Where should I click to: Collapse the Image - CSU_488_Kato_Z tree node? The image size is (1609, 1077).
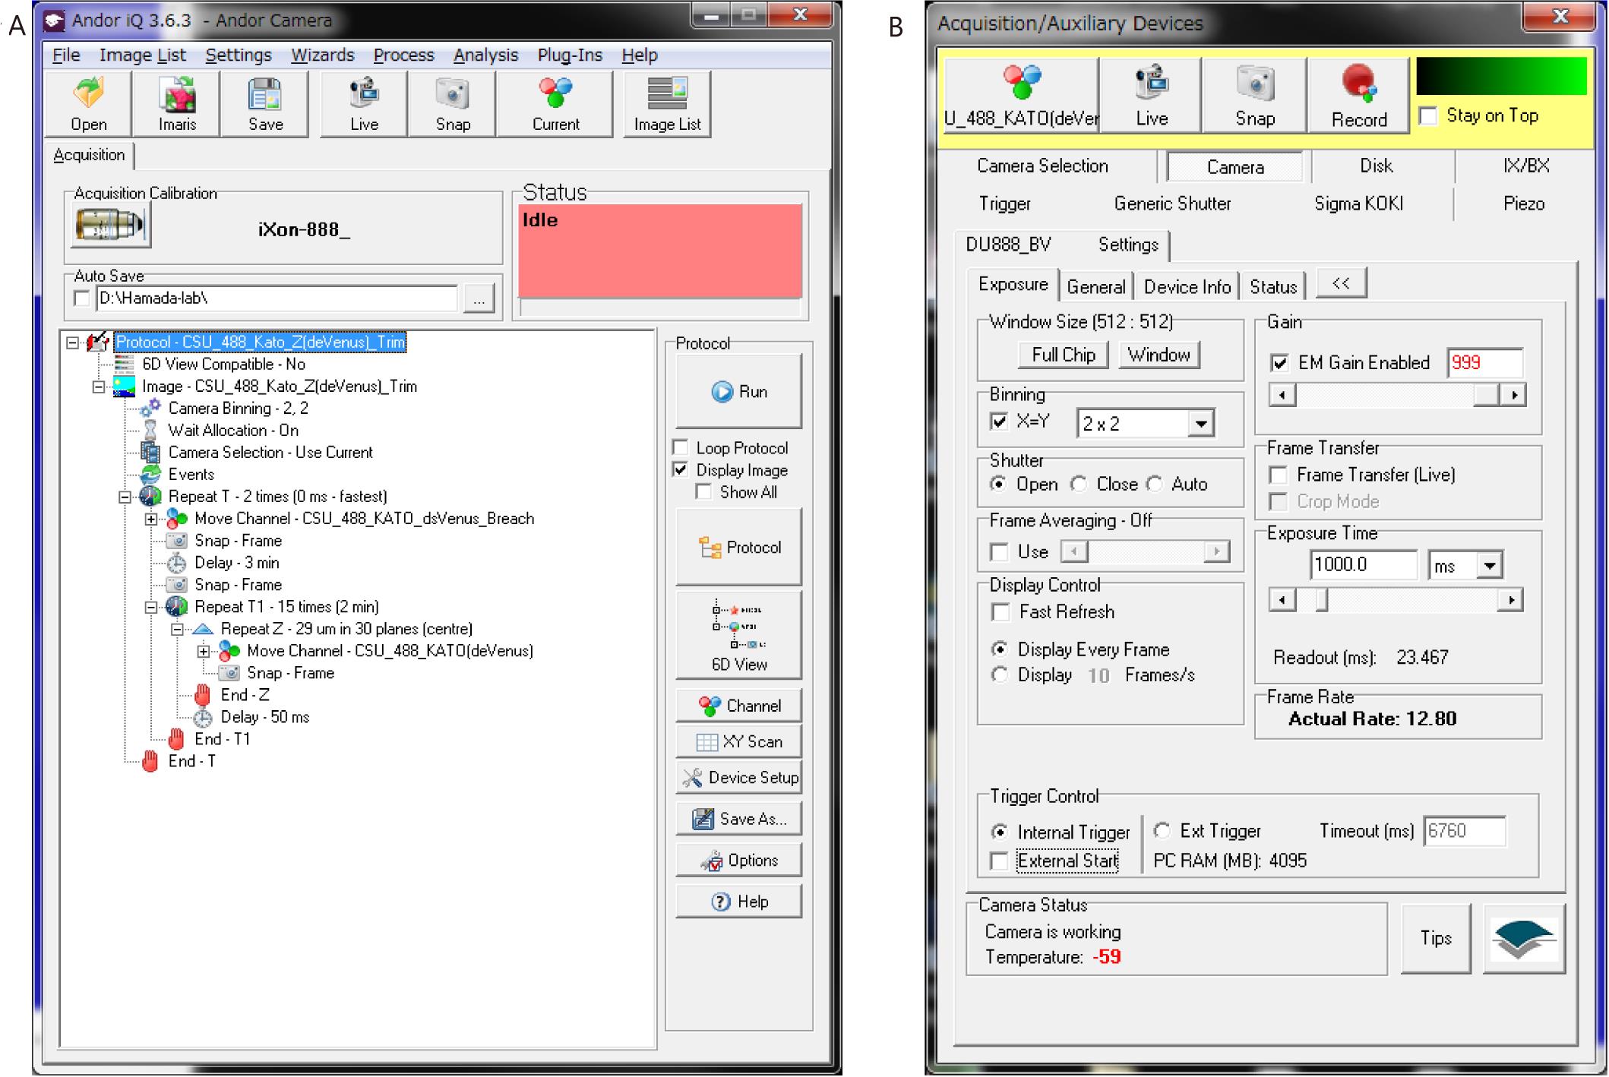coord(99,387)
